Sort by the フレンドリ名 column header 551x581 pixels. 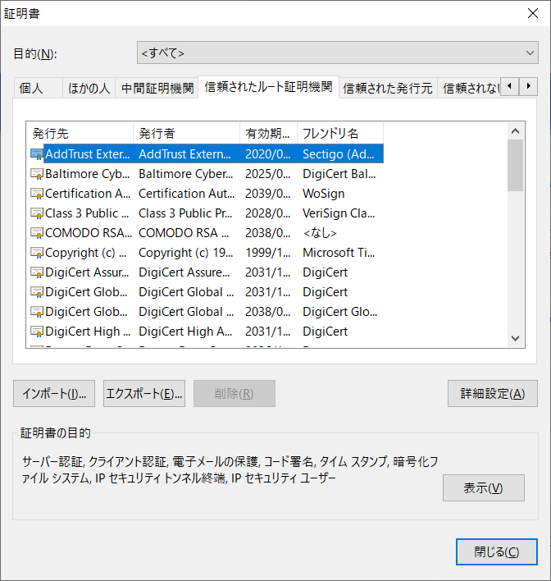click(x=340, y=133)
